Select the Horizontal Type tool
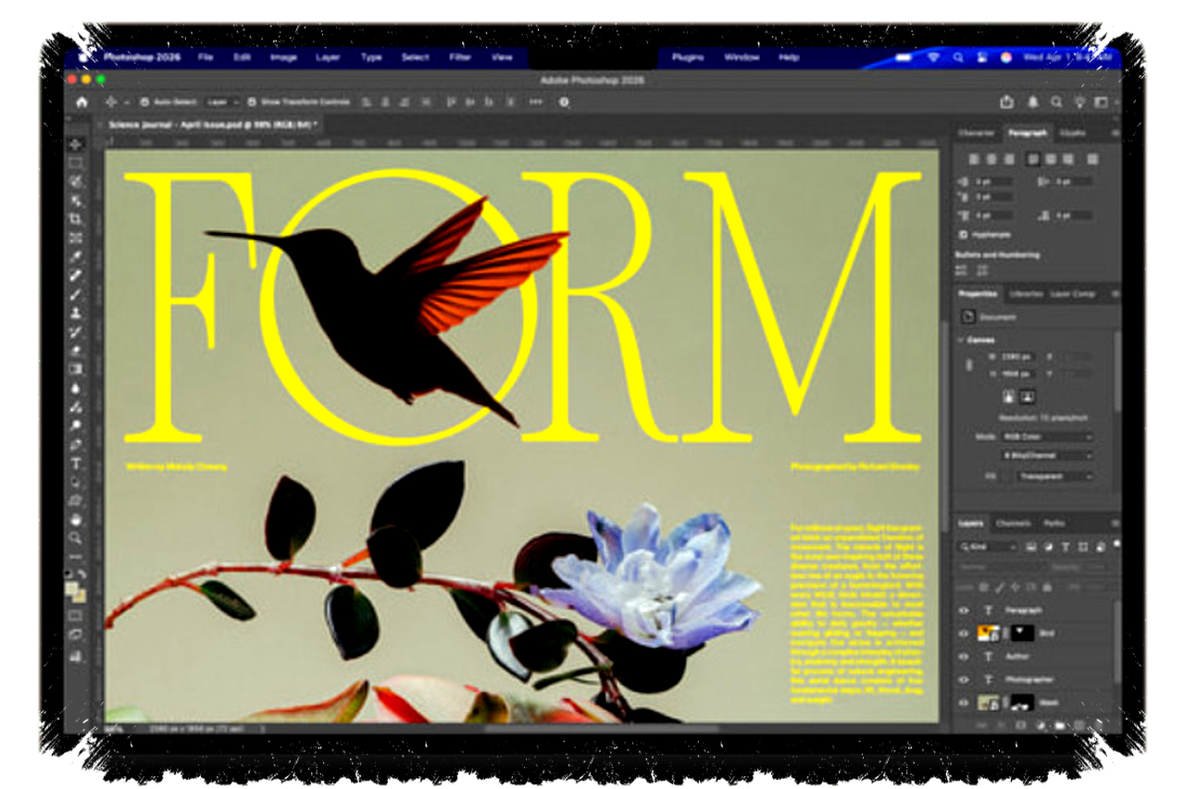This screenshot has height=789, width=1185. 76,463
